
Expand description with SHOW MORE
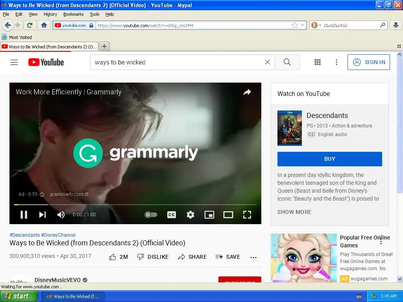coord(294,212)
